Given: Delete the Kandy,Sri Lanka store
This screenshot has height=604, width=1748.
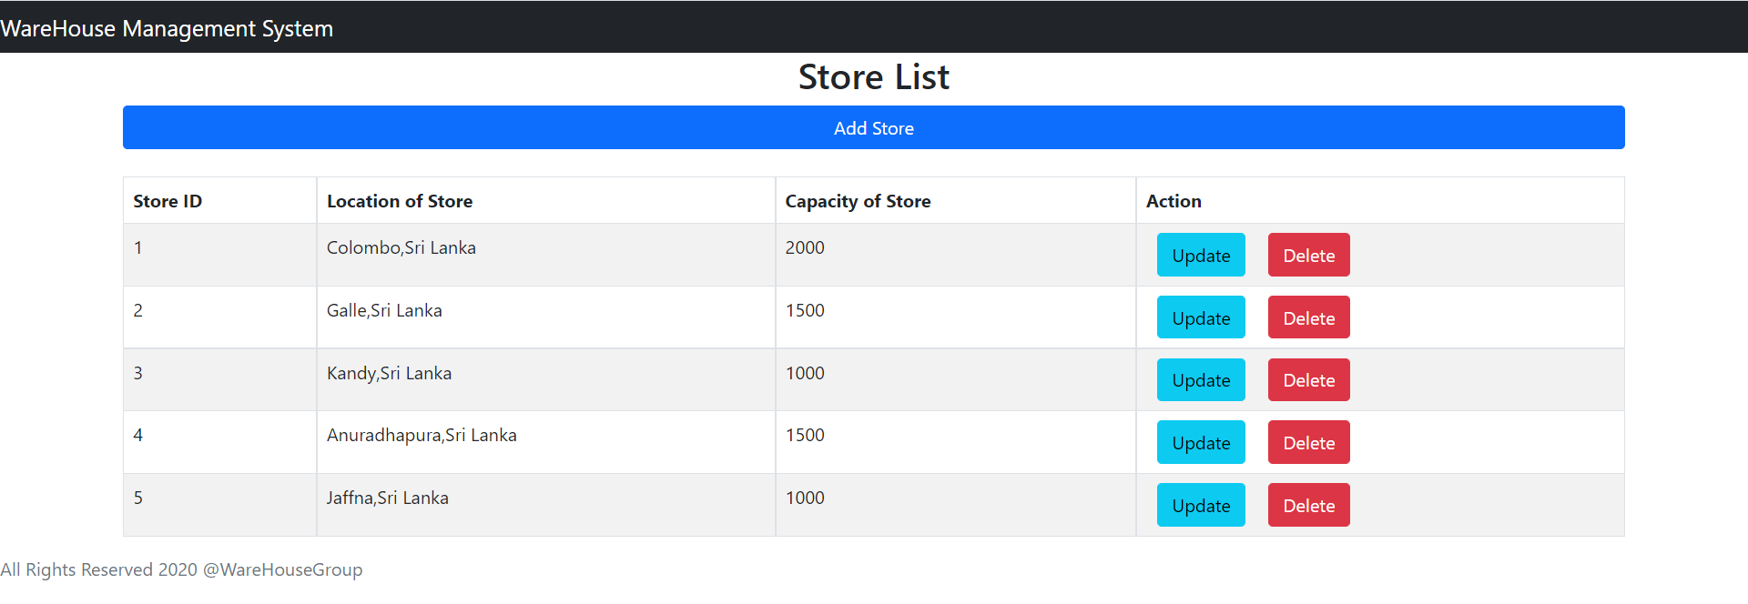Looking at the screenshot, I should pyautogui.click(x=1309, y=379).
